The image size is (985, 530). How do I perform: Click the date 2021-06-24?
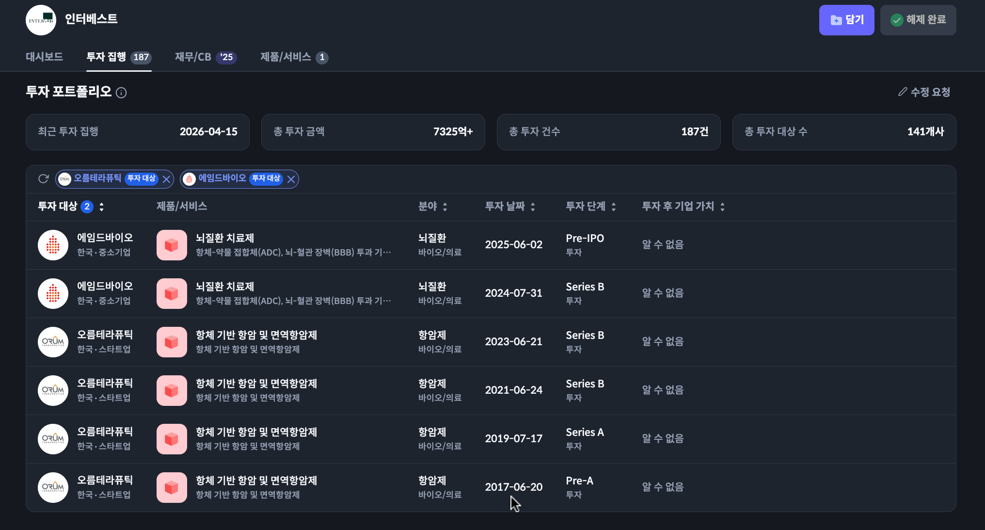(x=514, y=390)
